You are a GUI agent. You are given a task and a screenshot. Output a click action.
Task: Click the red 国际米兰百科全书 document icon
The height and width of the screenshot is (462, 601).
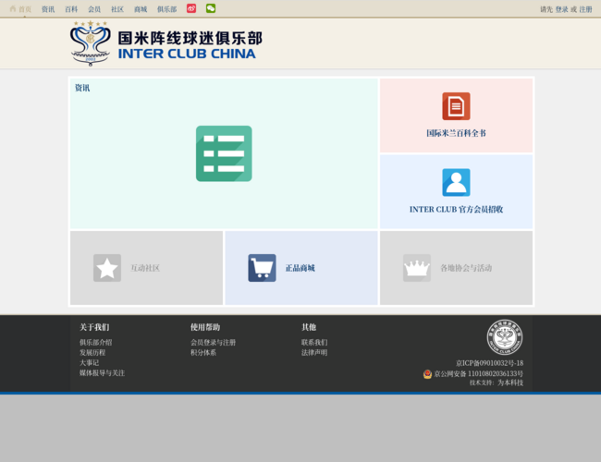tap(456, 106)
